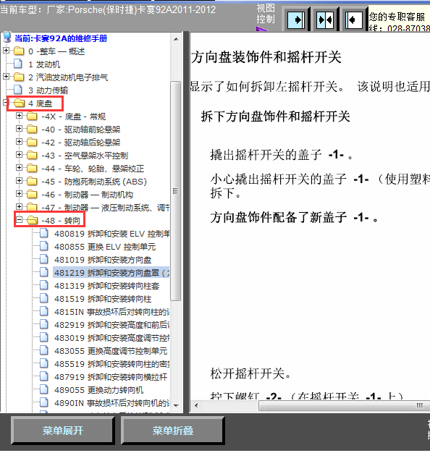
Task: Open 1 发动机 tree item
Action: [x=44, y=64]
